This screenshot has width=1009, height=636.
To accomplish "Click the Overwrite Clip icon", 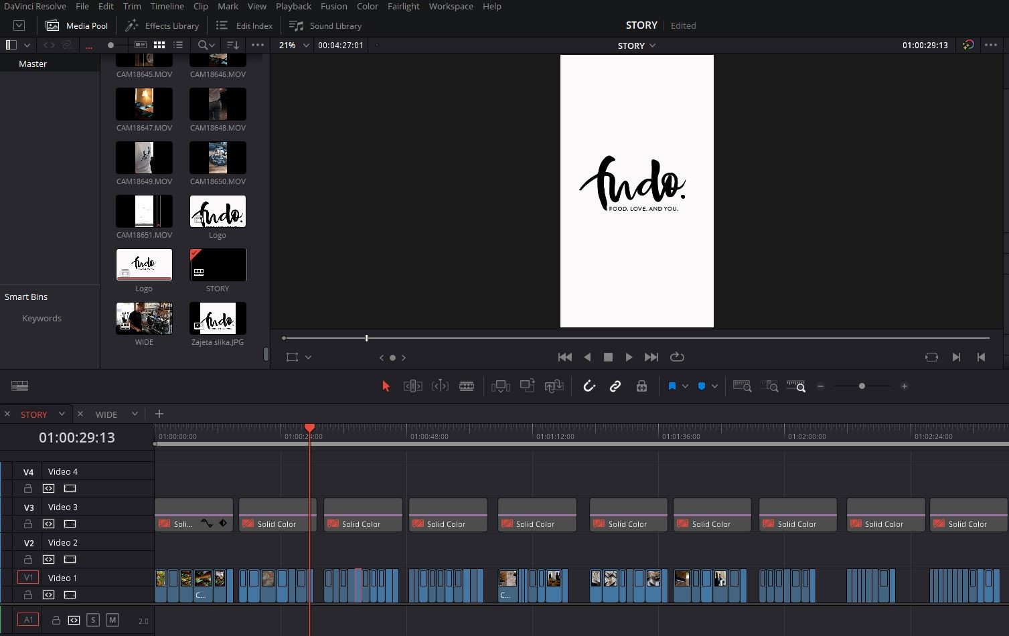I will 528,386.
